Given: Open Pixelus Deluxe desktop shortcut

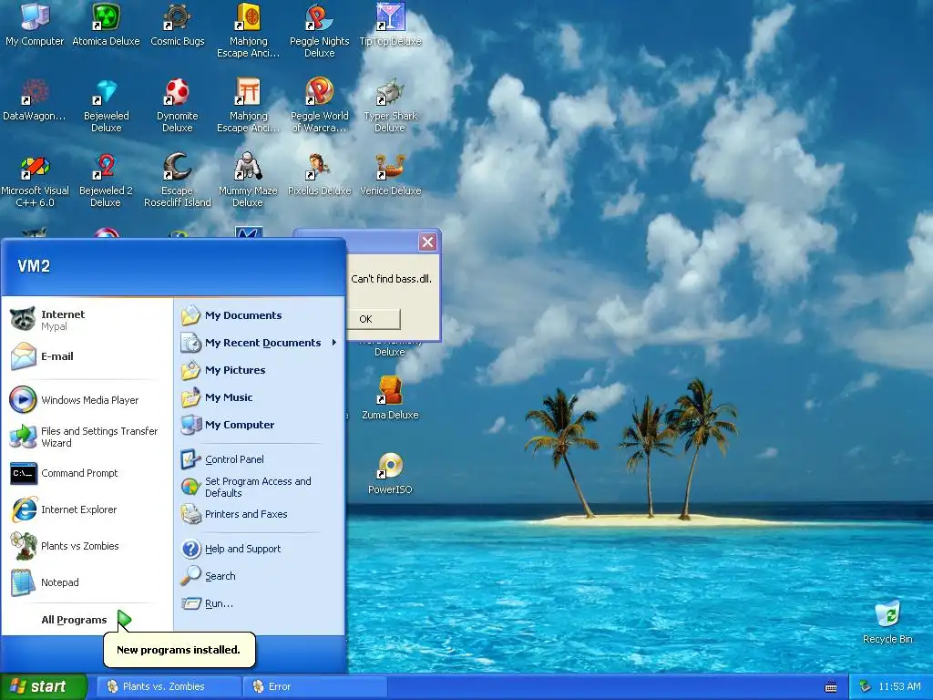Looking at the screenshot, I should [x=320, y=174].
